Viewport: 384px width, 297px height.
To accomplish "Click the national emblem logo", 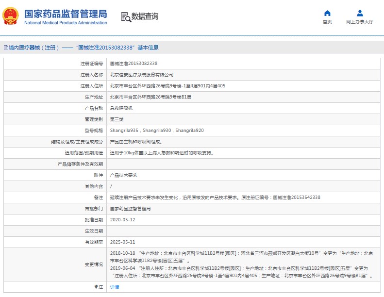I will pyautogui.click(x=12, y=16).
